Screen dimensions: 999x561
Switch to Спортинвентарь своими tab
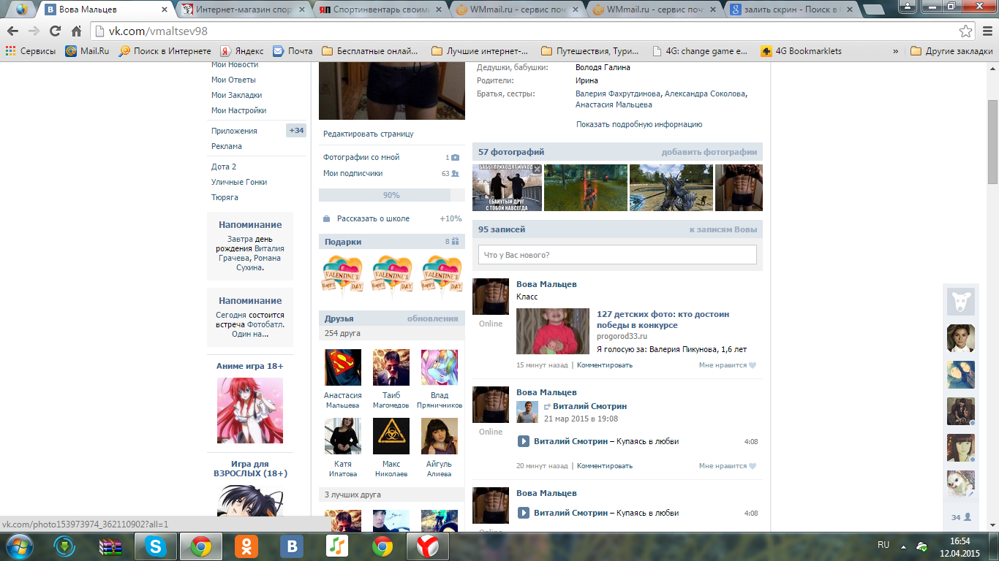[x=380, y=9]
